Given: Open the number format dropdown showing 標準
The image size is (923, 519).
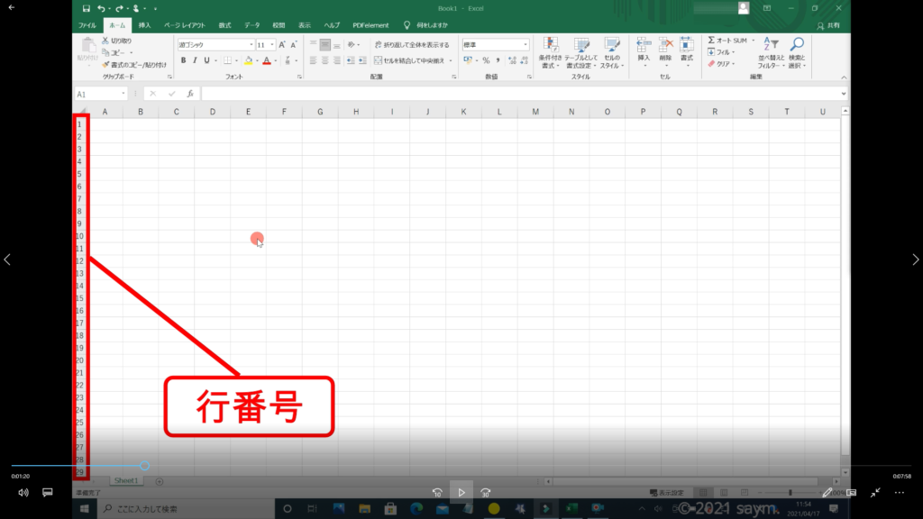Looking at the screenshot, I should coord(525,44).
